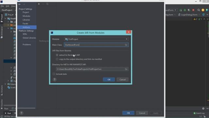Open help in Create JAR dialog
This screenshot has height=118, width=209.
pyautogui.click(x=55, y=80)
